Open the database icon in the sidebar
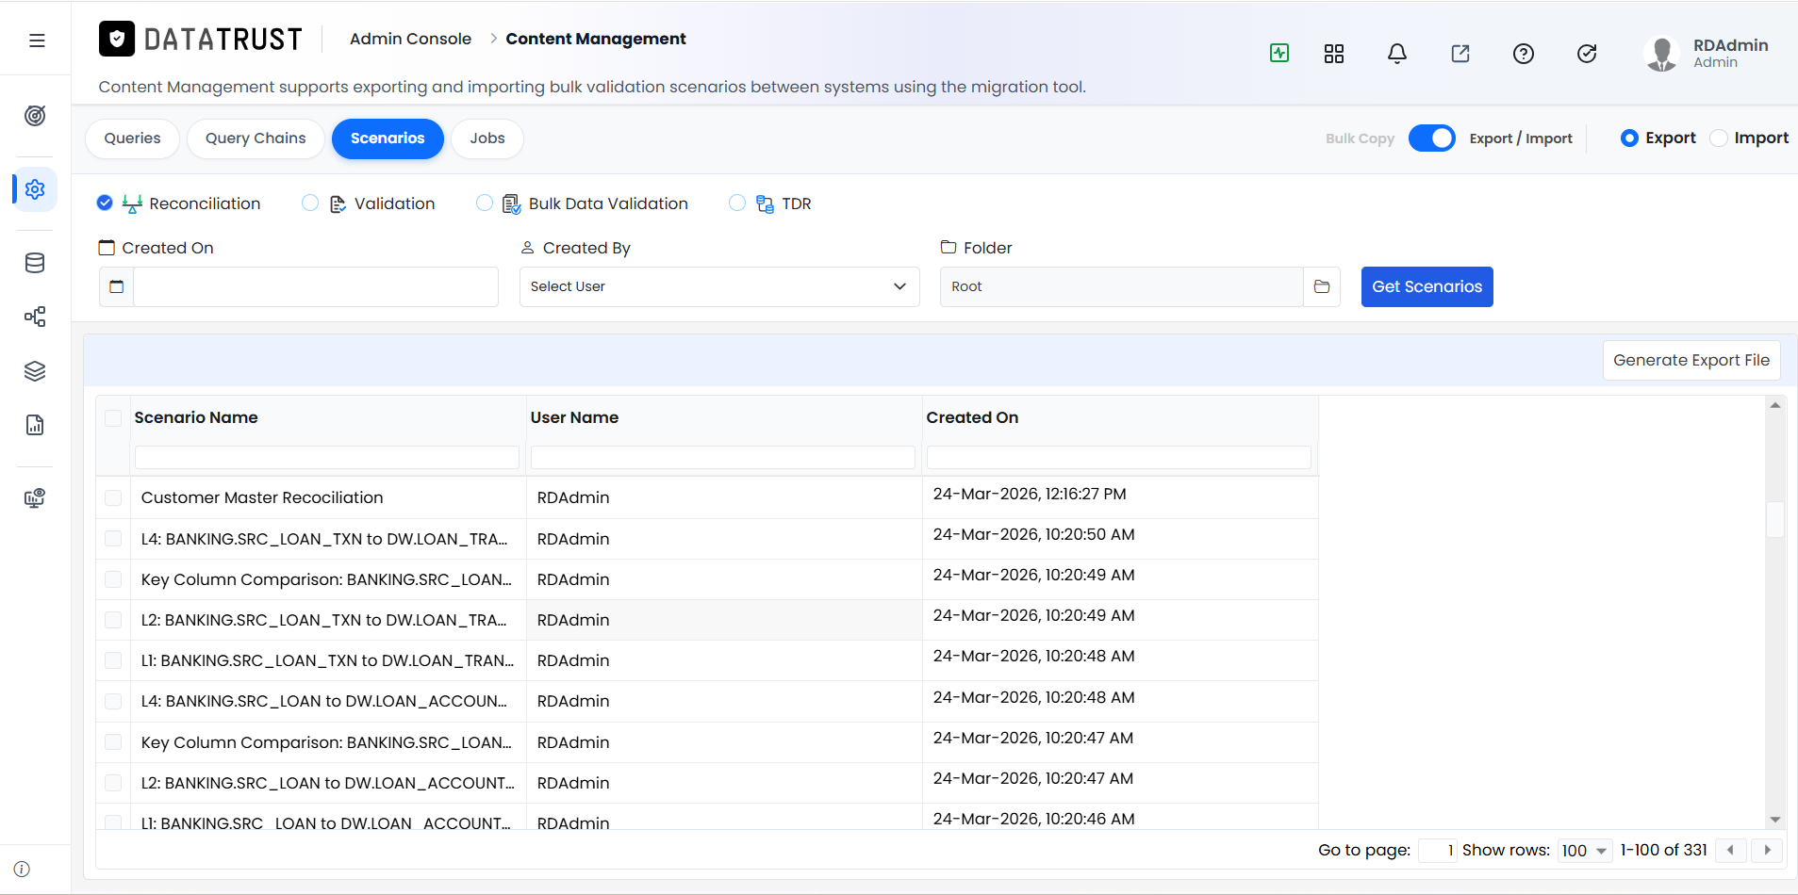Viewport: 1798px width, 895px height. coord(35,263)
